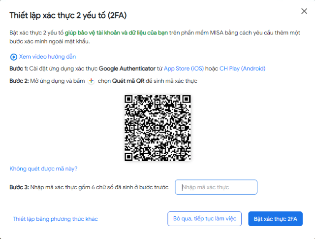Click the play icon beside video guide
315x239 pixels.
[13, 57]
